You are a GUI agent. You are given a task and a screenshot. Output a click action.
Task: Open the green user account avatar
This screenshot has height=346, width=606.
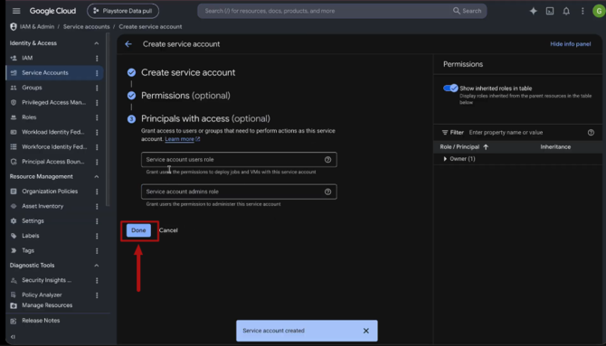pyautogui.click(x=599, y=11)
